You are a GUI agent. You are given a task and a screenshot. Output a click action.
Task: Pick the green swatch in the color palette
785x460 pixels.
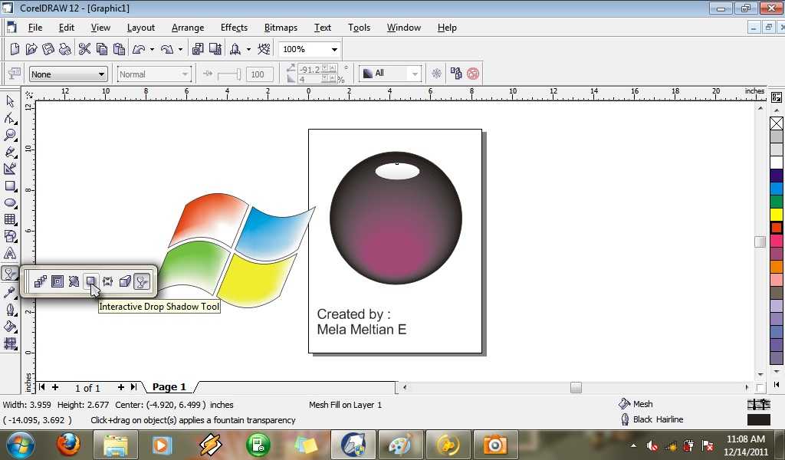coord(776,202)
